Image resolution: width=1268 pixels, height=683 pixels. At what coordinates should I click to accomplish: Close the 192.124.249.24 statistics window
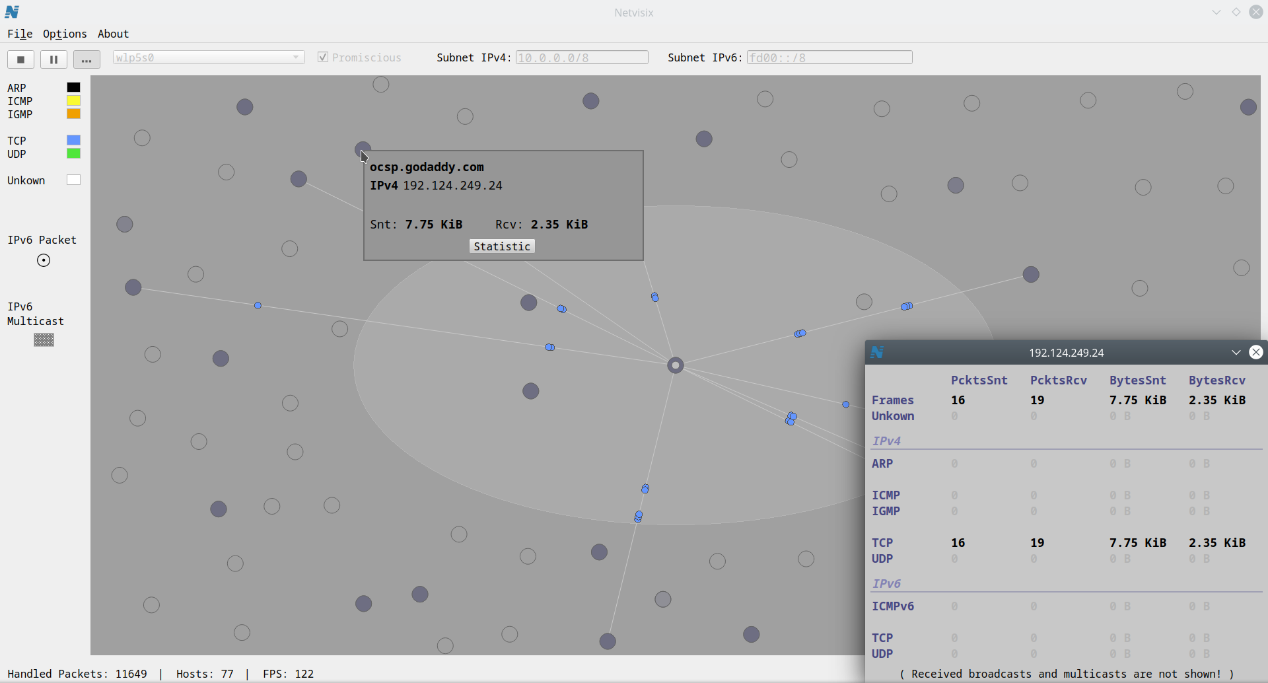(1256, 352)
